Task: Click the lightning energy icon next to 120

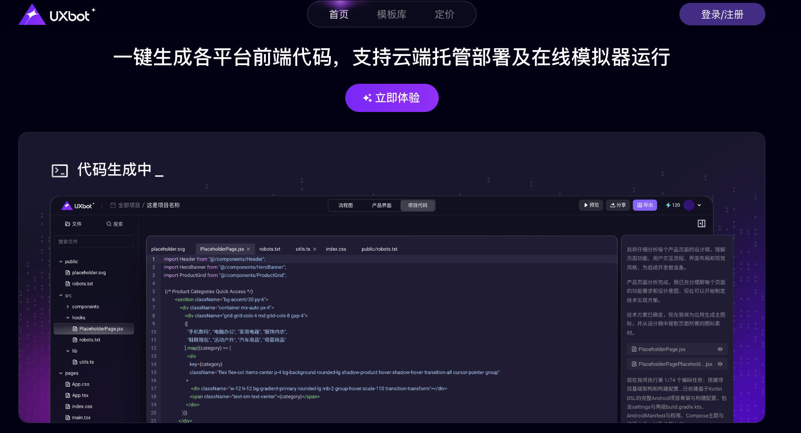Action: coord(668,205)
